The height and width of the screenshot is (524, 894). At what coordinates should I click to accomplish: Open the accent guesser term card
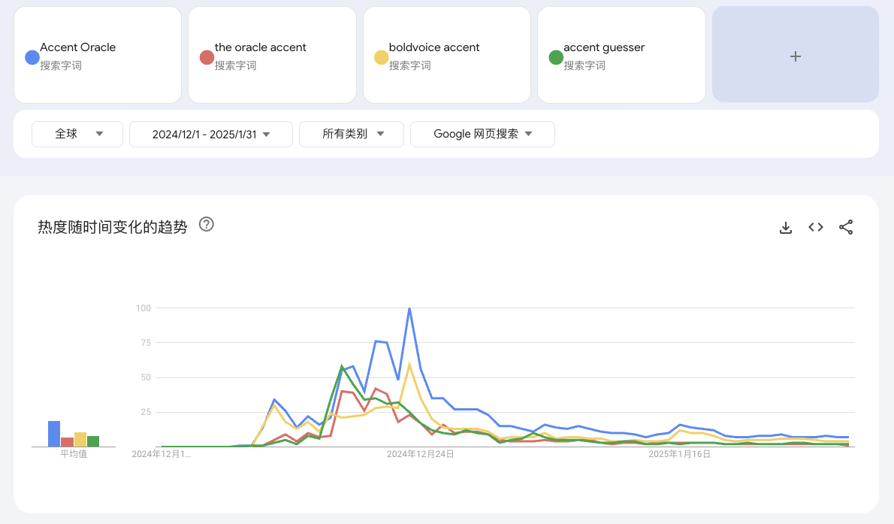point(621,55)
